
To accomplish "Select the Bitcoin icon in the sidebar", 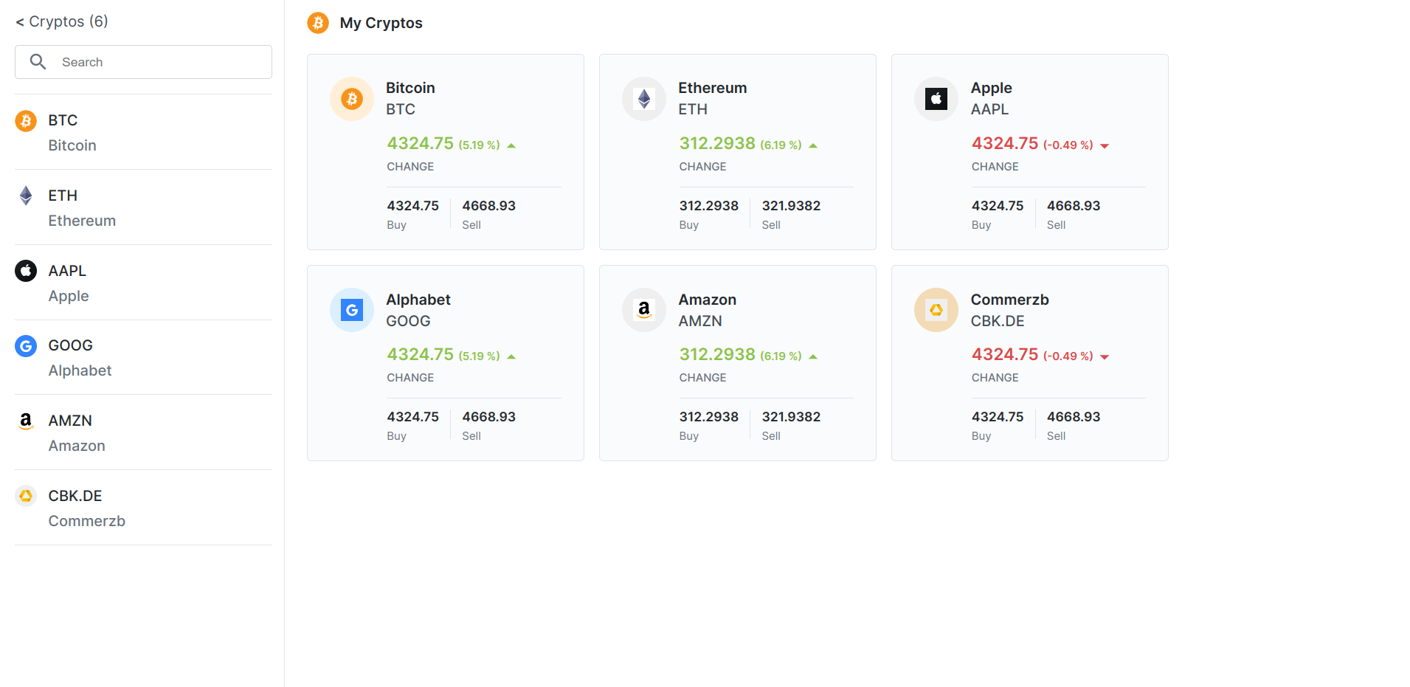I will [26, 120].
